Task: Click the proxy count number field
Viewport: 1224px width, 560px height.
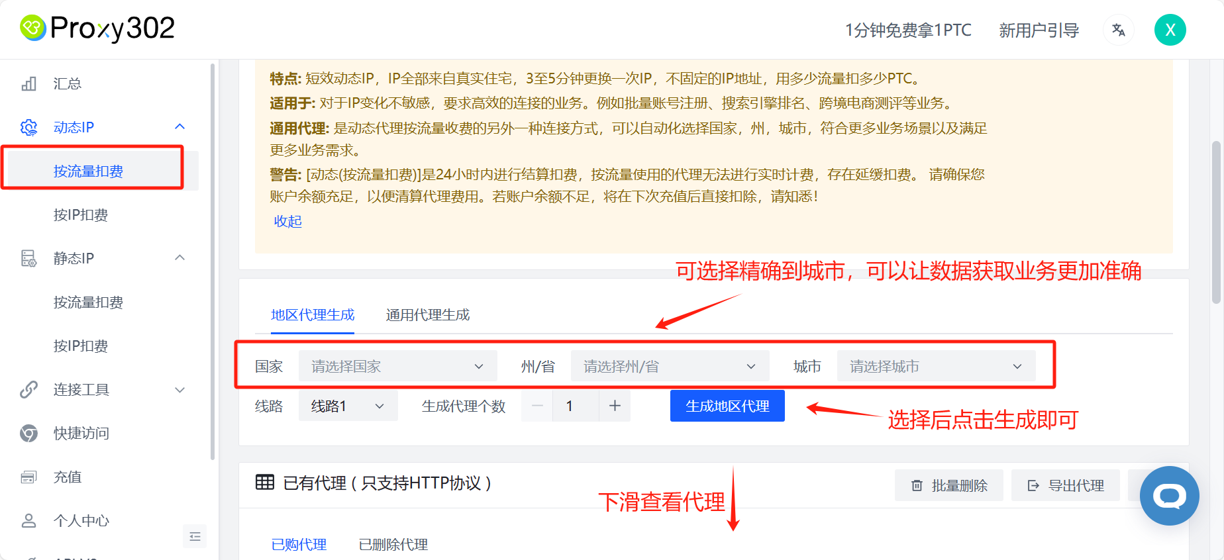Action: point(576,406)
